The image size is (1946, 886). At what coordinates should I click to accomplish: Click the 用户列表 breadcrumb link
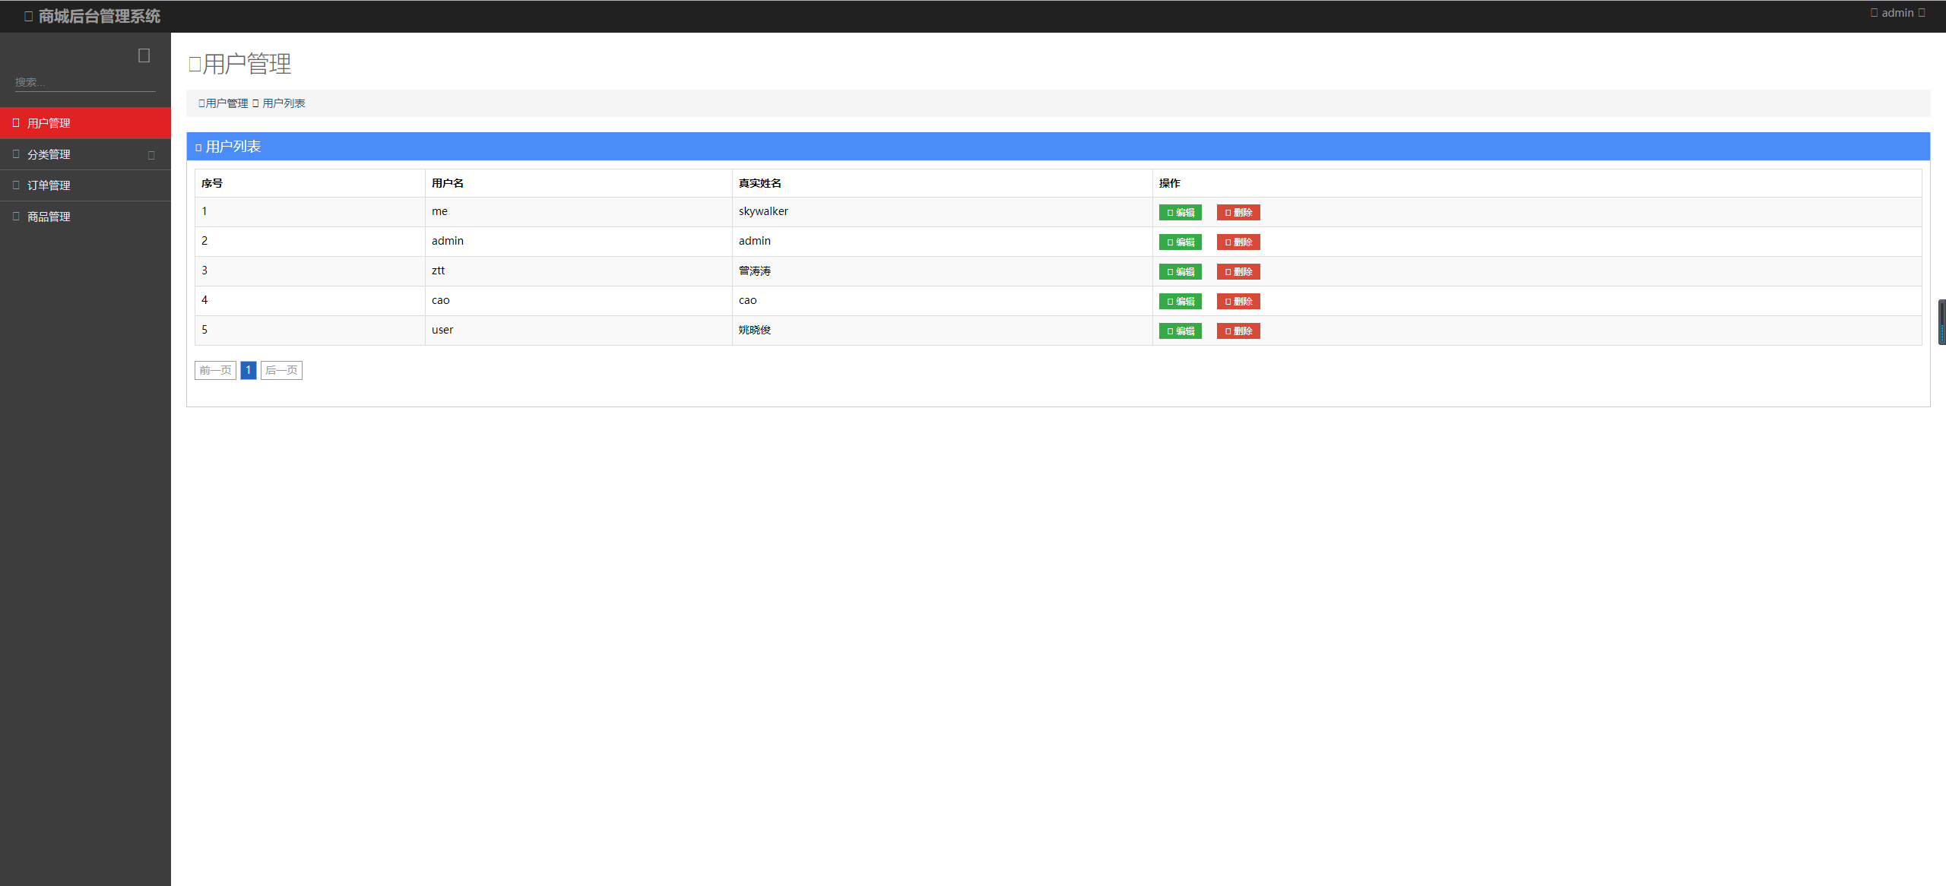pyautogui.click(x=284, y=103)
